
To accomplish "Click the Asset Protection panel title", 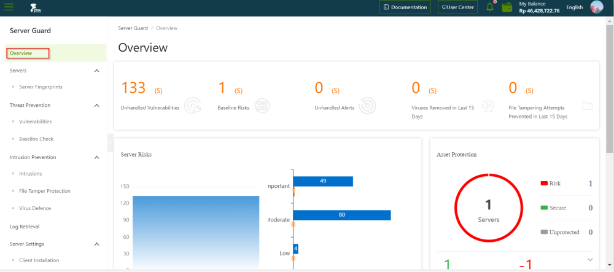I will 457,155.
